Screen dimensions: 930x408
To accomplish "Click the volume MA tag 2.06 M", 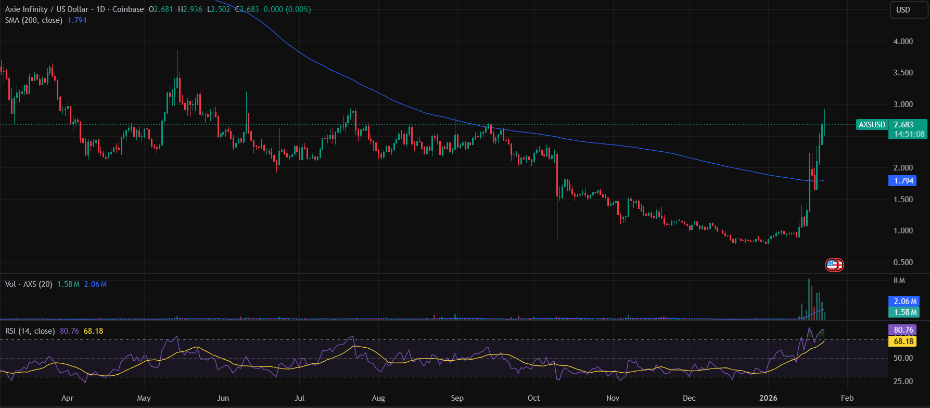I will pos(905,301).
